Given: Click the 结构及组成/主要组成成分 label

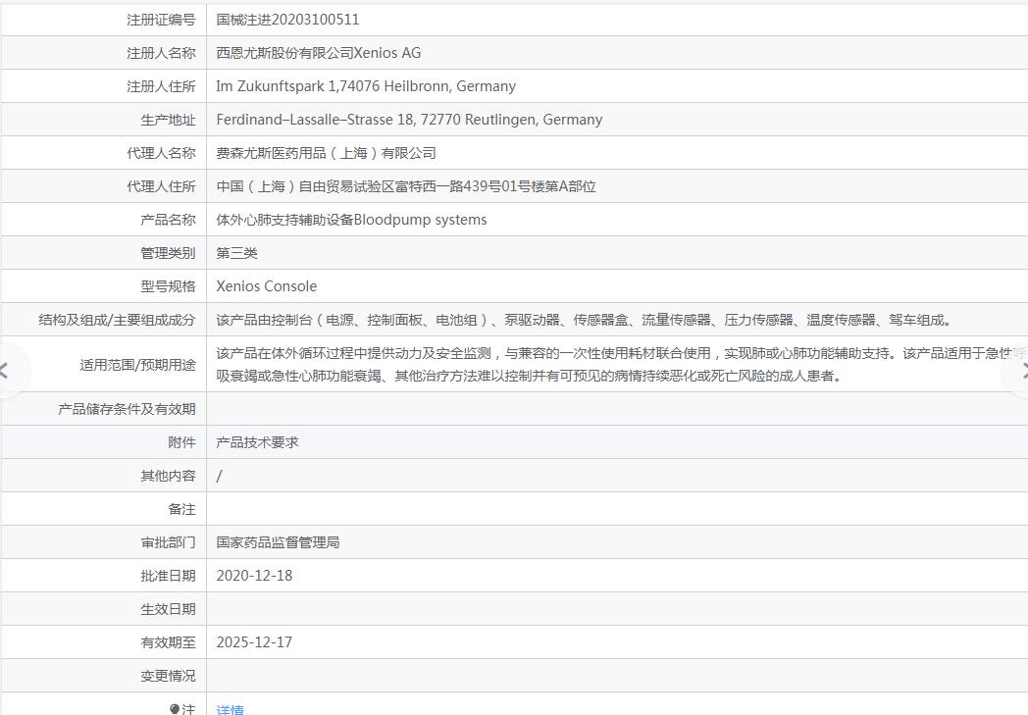Looking at the screenshot, I should [117, 320].
